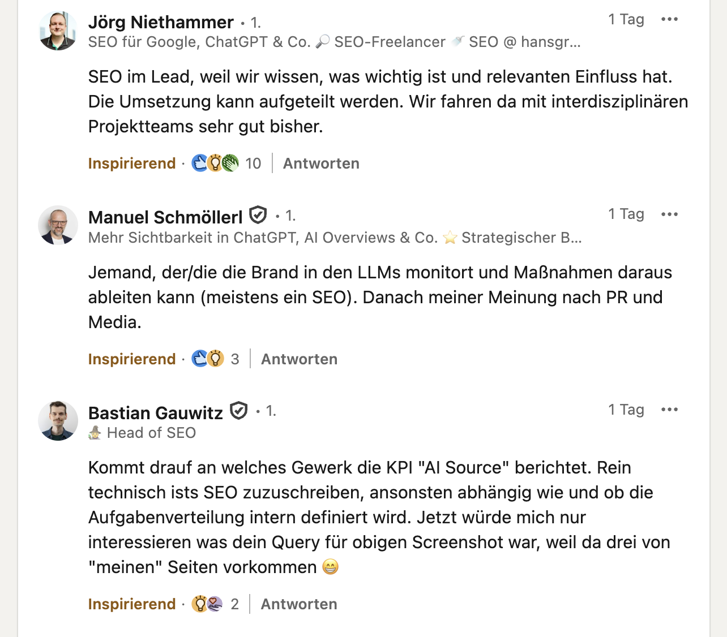Screen dimensions: 727x637
Task: Open Manuel Schmöllerl's profile picture
Action: (58, 225)
